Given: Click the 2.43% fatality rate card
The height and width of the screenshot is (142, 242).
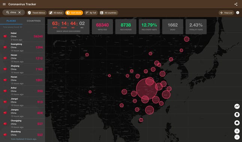Looking at the screenshot, I should [x=196, y=27].
